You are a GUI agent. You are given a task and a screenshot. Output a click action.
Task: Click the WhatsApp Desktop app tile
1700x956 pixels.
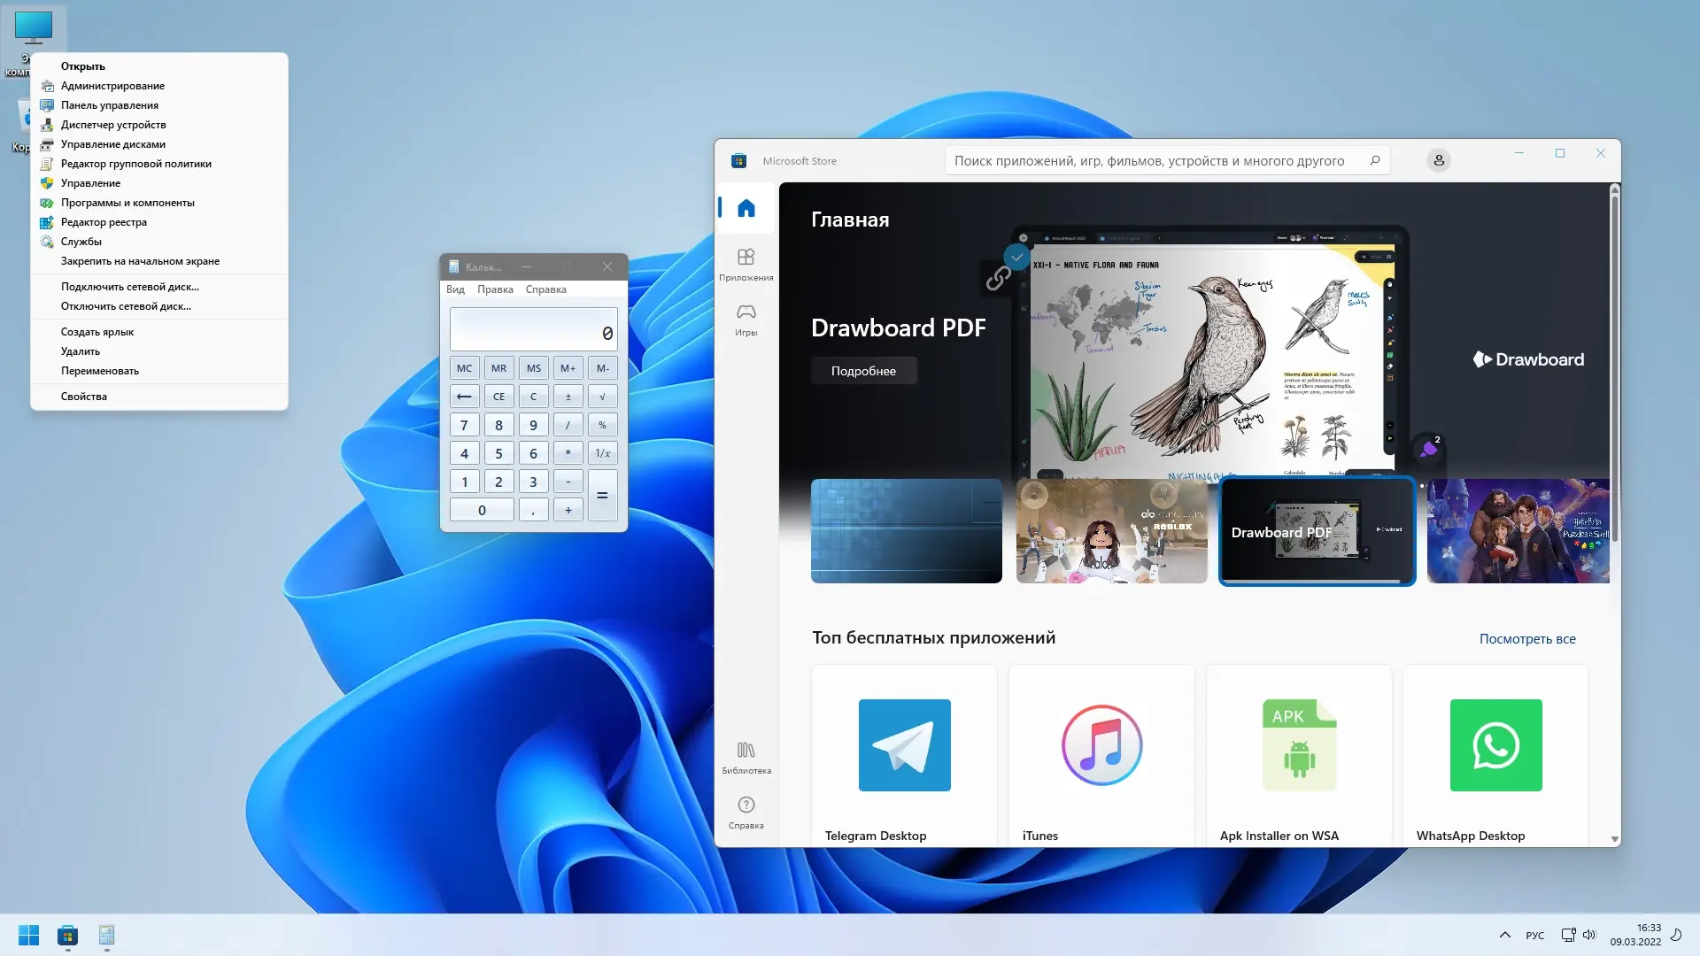pos(1495,754)
